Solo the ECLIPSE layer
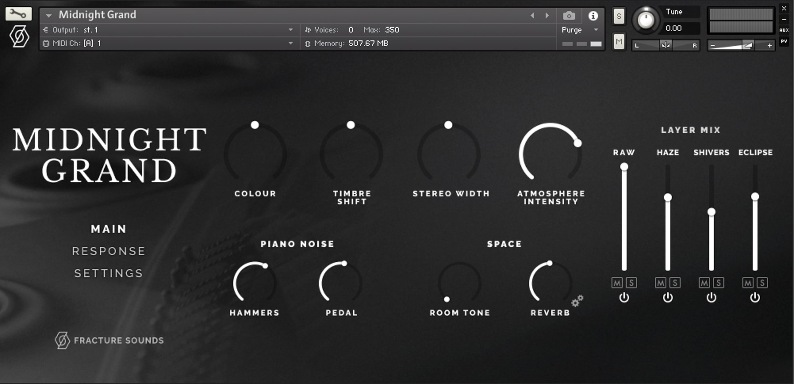 point(762,283)
